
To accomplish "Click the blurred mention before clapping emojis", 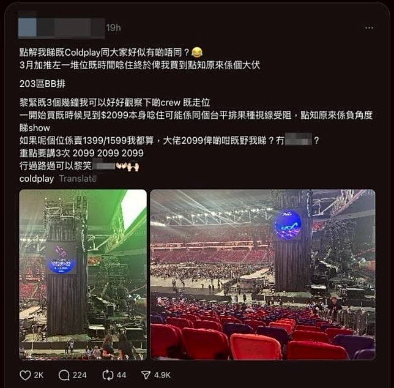I will tap(104, 165).
